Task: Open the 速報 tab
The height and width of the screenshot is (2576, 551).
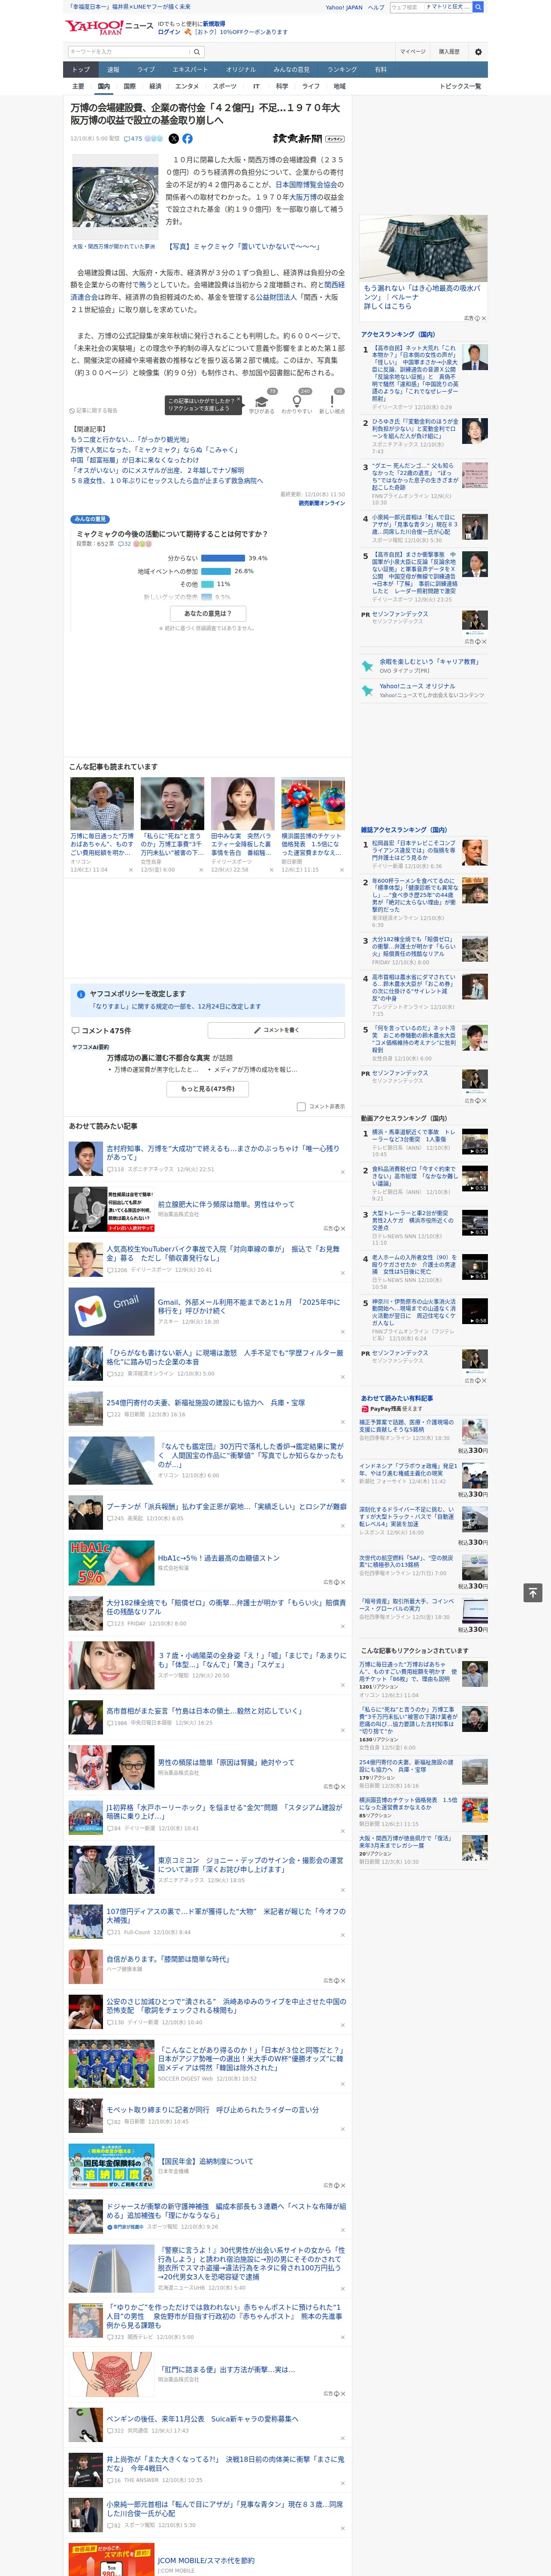Action: 113,70
